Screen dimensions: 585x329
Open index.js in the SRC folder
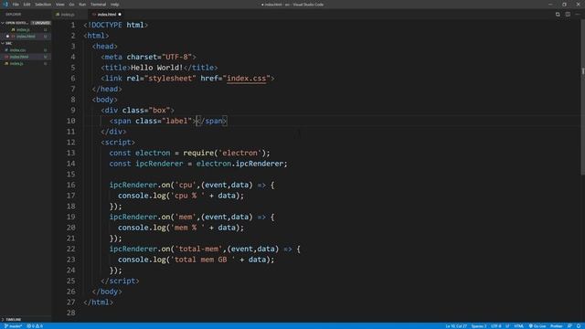(x=16, y=63)
